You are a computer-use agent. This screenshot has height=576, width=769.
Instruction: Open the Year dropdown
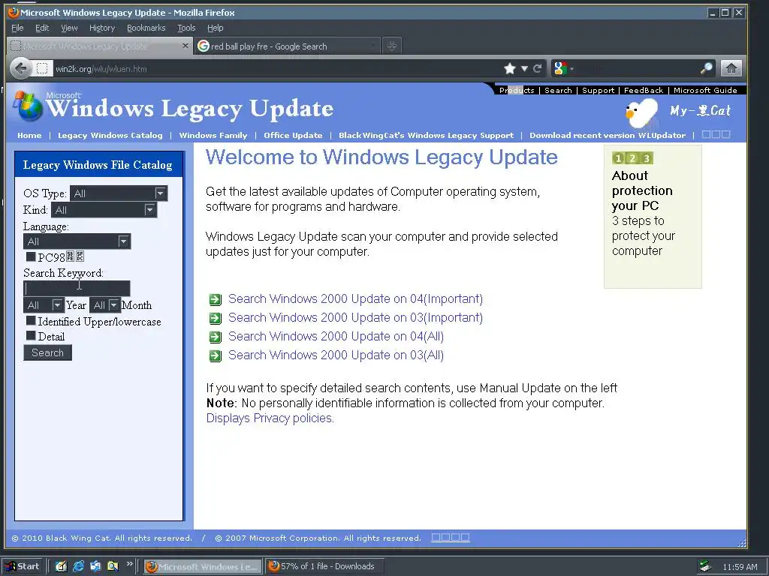[44, 305]
